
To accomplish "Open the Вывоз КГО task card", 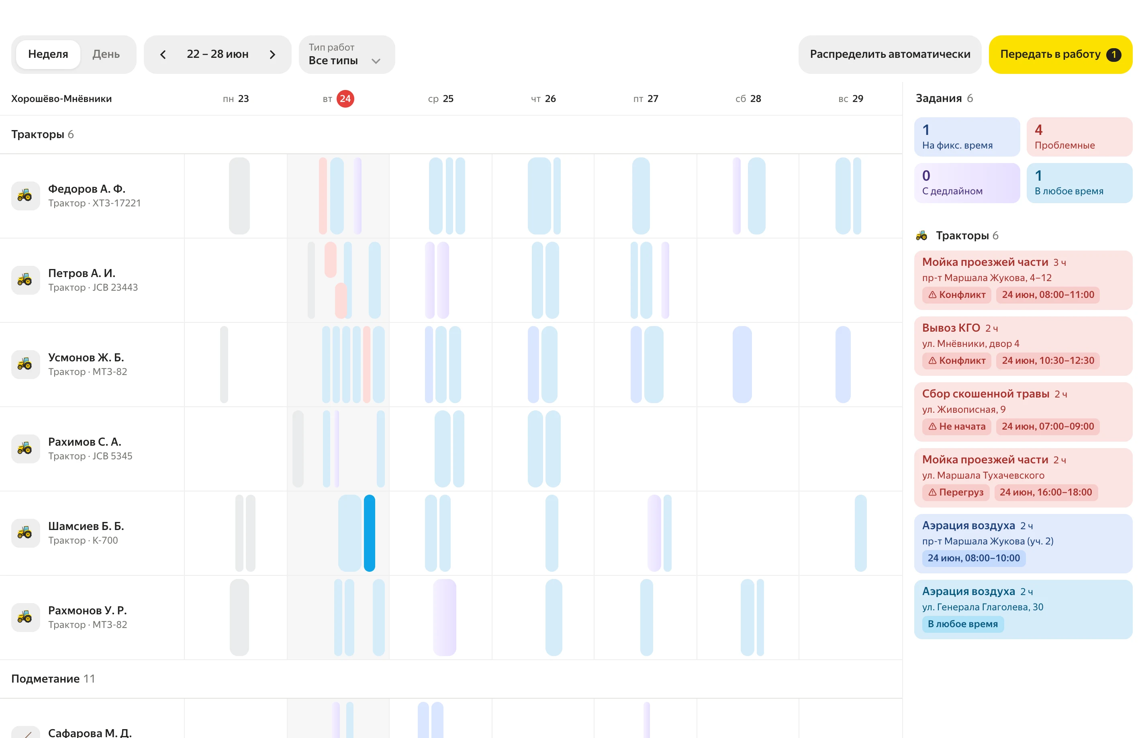I will pyautogui.click(x=1023, y=346).
